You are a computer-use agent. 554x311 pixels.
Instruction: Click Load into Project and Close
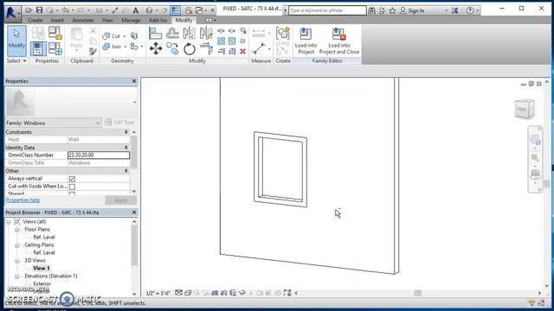click(x=339, y=41)
